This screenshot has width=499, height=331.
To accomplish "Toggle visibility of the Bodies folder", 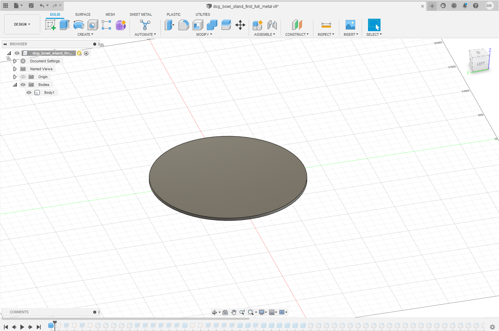I will point(23,85).
